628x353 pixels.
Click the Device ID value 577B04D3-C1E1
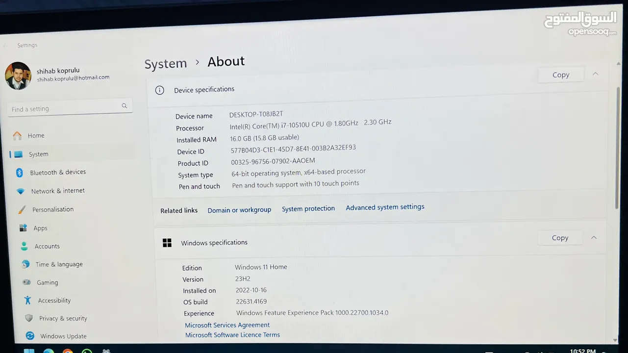coord(293,149)
